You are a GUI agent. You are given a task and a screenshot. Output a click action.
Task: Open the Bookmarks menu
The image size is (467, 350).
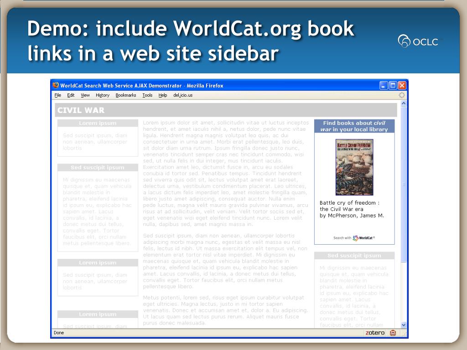[126, 95]
